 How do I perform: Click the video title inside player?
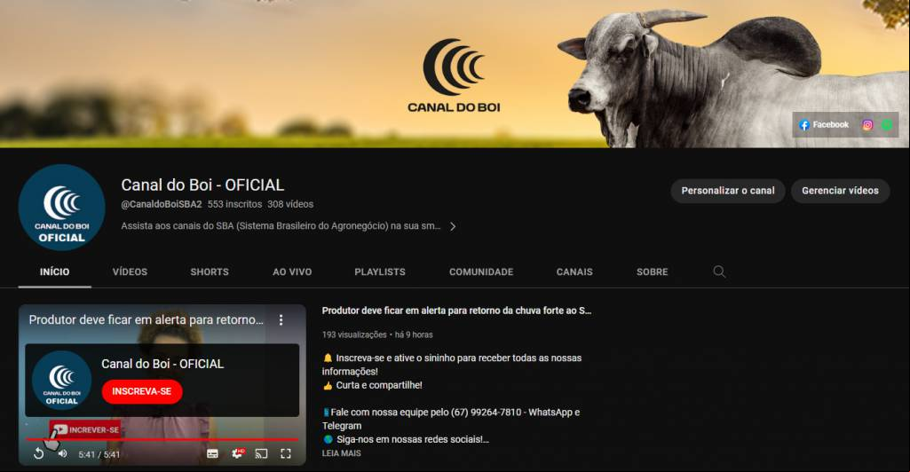click(x=146, y=320)
